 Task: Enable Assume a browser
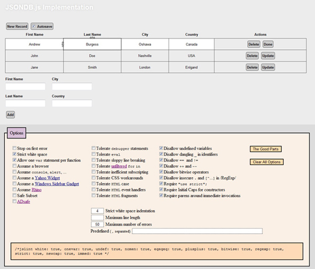click(x=14, y=166)
